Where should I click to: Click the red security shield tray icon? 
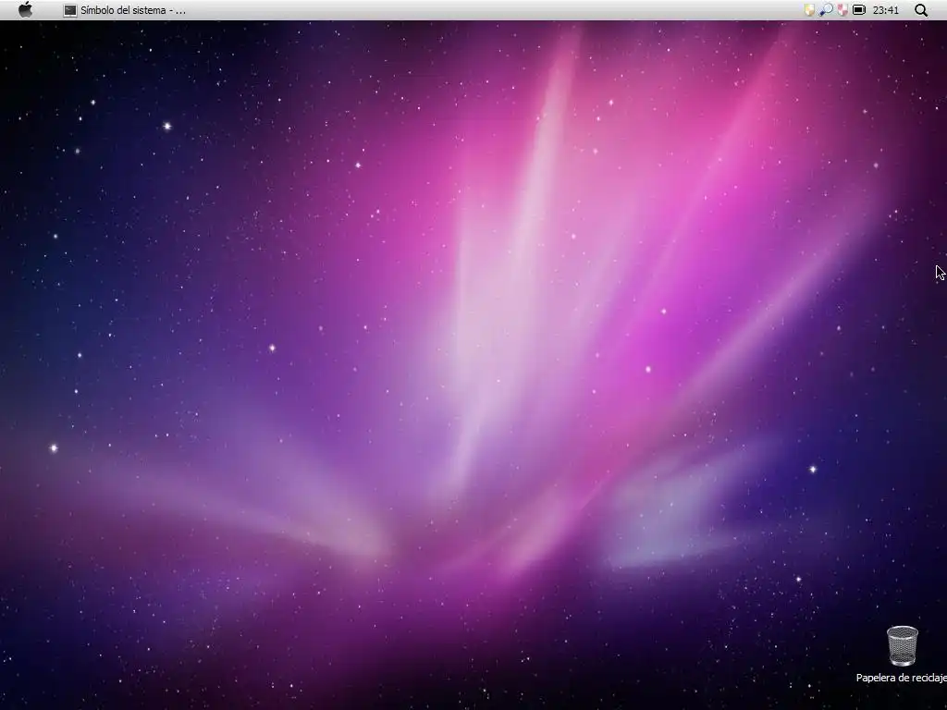coord(842,9)
